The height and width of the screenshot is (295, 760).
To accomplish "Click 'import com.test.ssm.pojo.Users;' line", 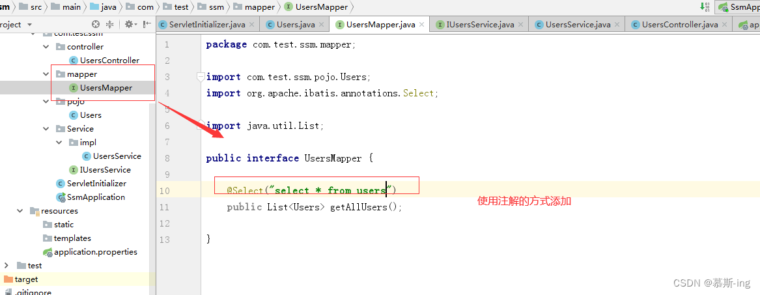I will click(289, 77).
